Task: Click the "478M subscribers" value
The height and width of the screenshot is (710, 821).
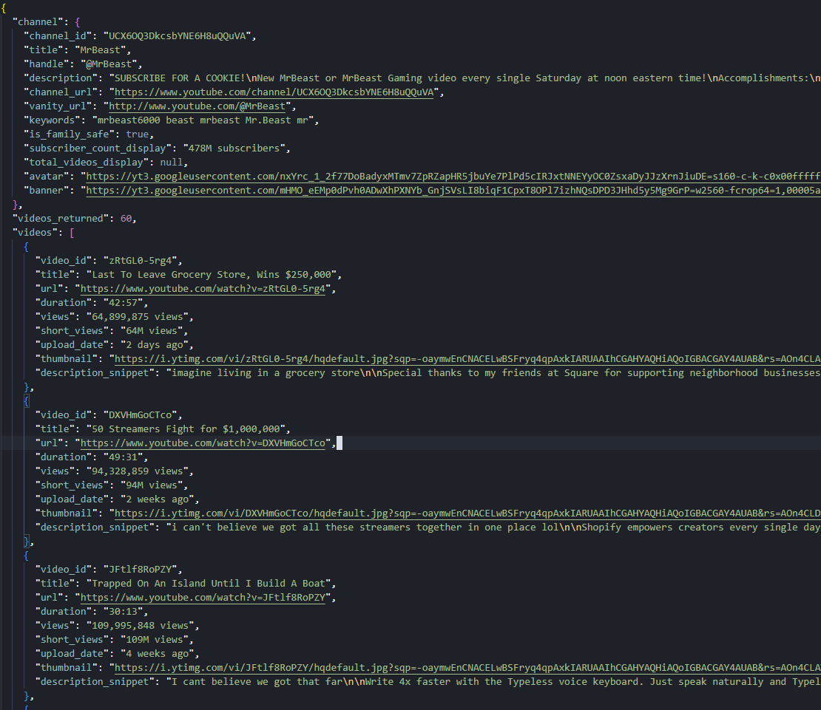Action: (x=234, y=148)
